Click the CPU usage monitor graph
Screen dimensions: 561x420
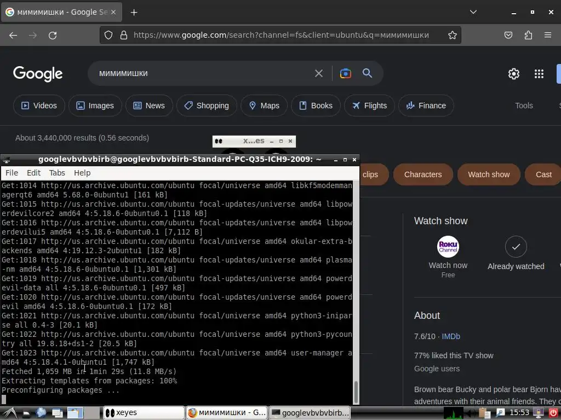453,413
